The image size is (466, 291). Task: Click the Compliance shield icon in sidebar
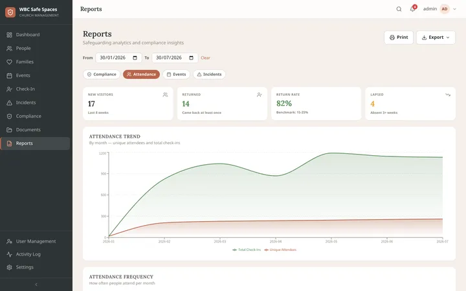(10, 116)
